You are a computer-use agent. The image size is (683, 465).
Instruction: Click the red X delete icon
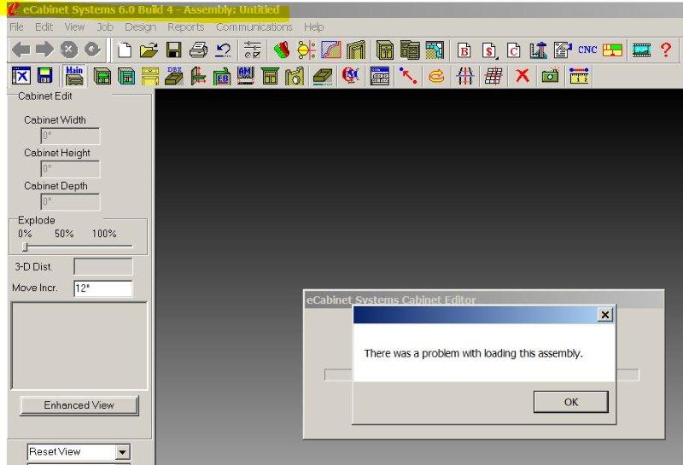point(522,76)
